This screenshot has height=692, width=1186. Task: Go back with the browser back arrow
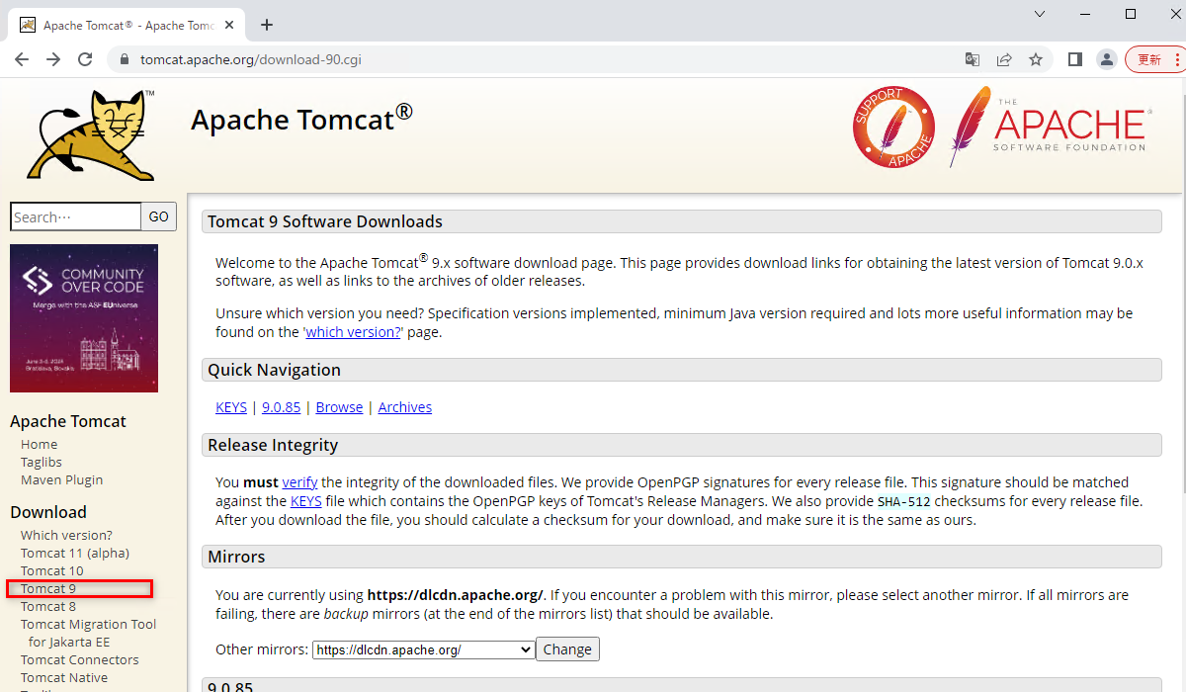coord(22,59)
